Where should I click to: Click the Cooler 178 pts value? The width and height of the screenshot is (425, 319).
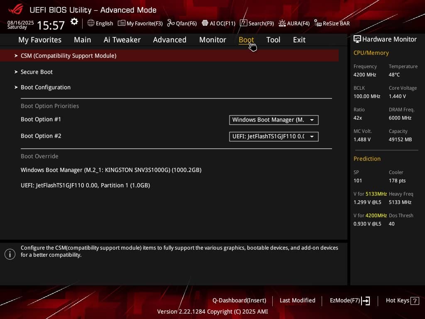coord(397,181)
